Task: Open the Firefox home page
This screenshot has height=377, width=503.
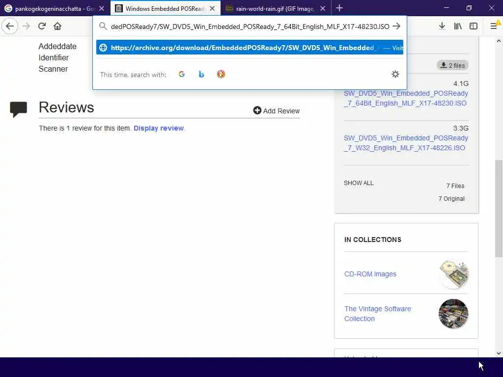Action: click(x=57, y=26)
